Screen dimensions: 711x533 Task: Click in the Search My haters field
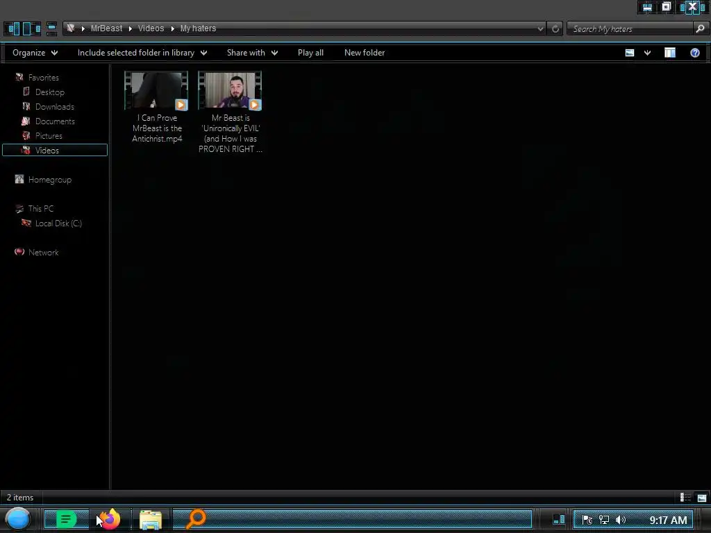[630, 29]
